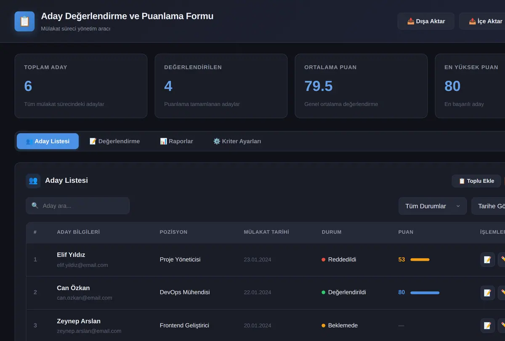This screenshot has width=505, height=341.
Task: Click the Durum column header
Action: click(332, 232)
